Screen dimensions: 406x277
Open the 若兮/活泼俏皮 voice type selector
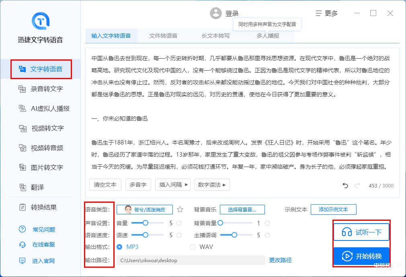[x=145, y=210]
